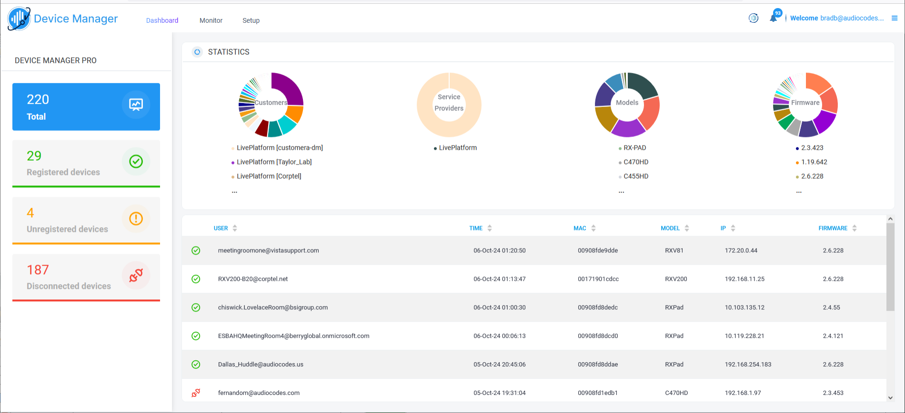Click status icon for RXV200-B20@corptel.net row

pos(196,279)
